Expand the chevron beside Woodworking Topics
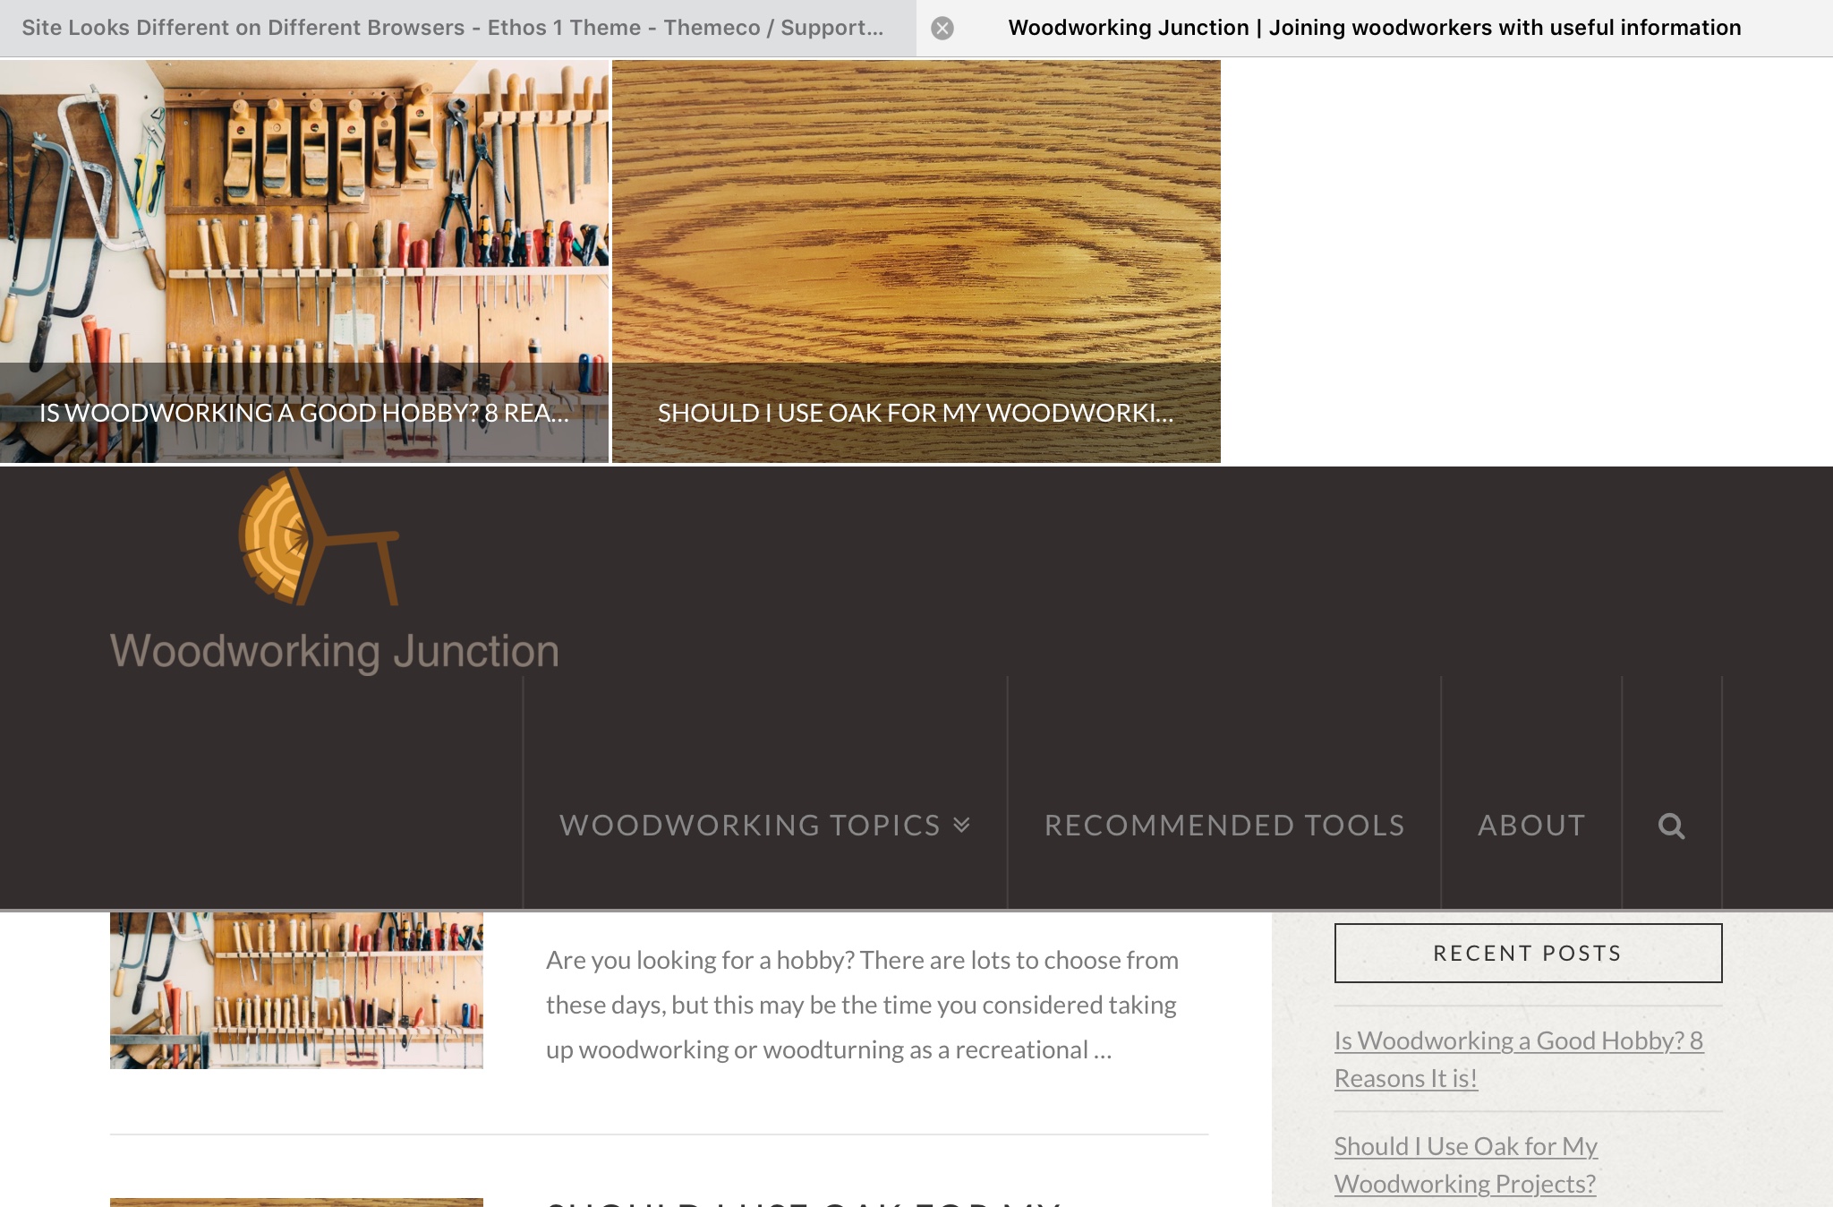The height and width of the screenshot is (1207, 1833). [962, 825]
